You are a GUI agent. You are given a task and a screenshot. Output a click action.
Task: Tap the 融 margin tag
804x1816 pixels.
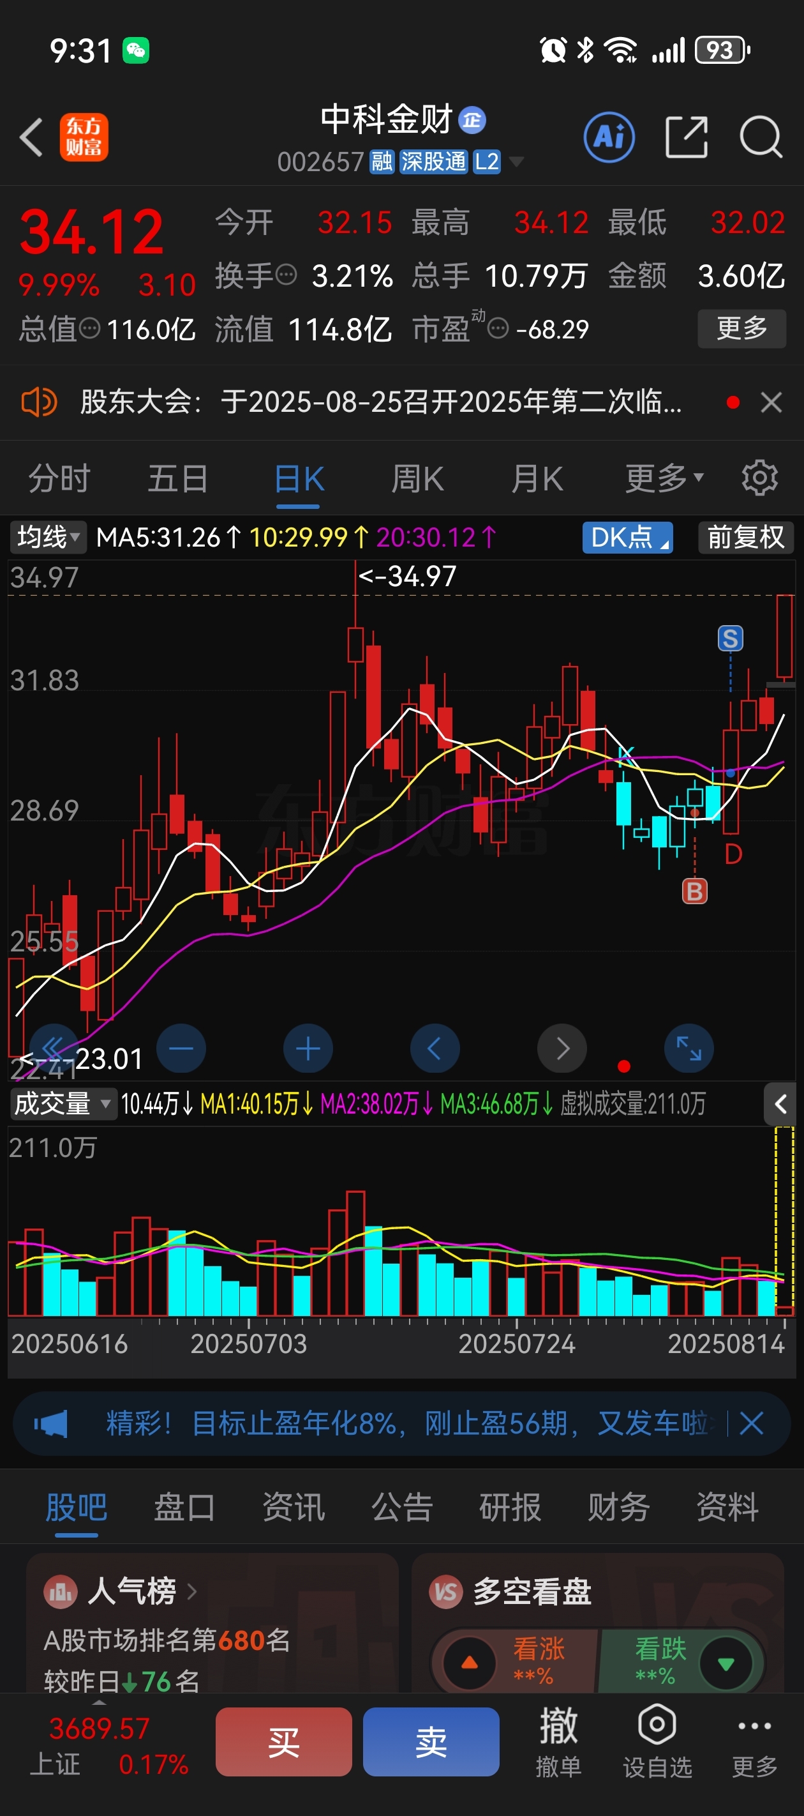click(382, 162)
